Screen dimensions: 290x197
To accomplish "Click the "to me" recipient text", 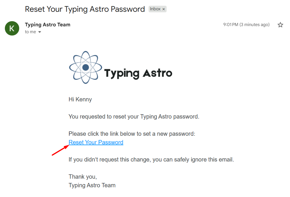I will (x=30, y=32).
